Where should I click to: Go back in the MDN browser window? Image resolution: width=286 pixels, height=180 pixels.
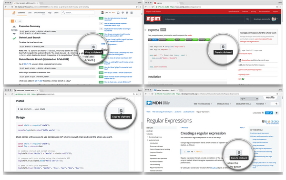(146, 94)
